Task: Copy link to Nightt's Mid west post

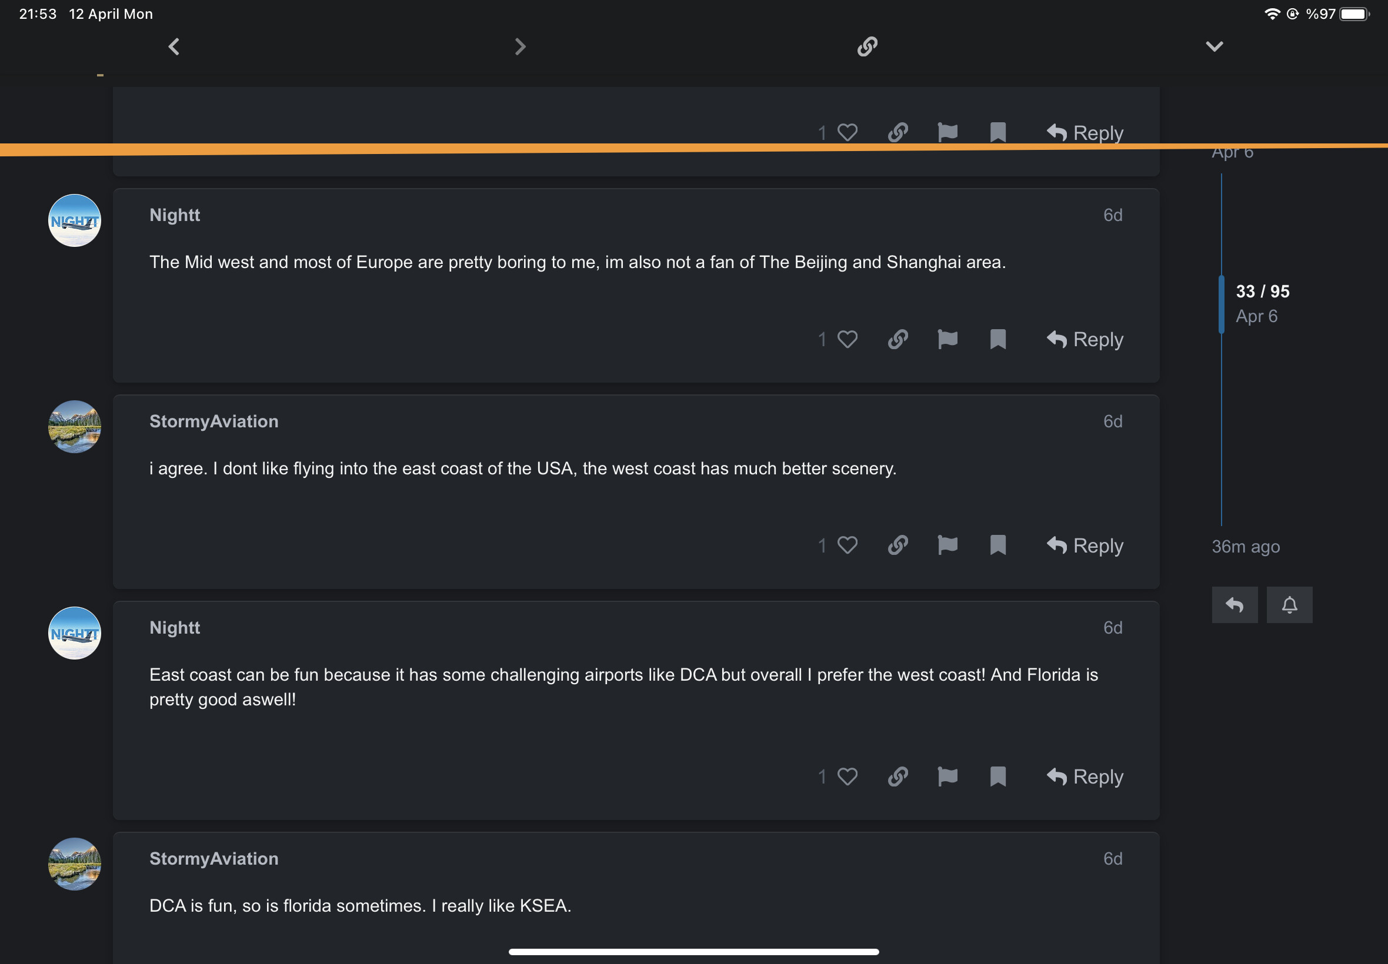Action: (x=897, y=339)
